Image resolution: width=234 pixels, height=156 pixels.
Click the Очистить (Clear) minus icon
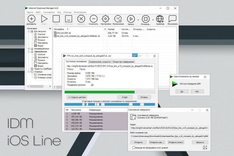(94, 19)
